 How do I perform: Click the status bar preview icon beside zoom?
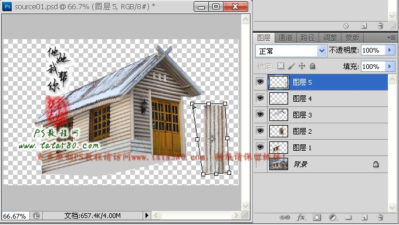click(x=36, y=216)
